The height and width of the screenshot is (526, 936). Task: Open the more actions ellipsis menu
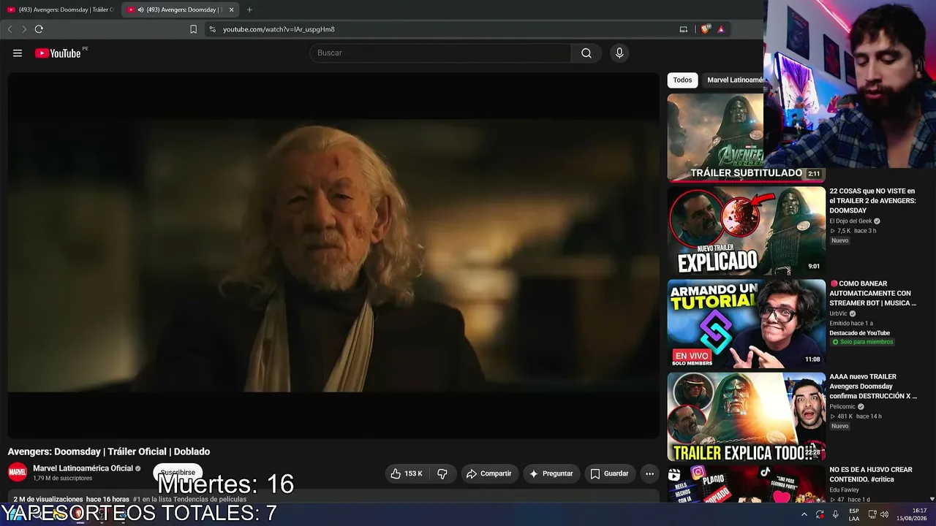(649, 473)
